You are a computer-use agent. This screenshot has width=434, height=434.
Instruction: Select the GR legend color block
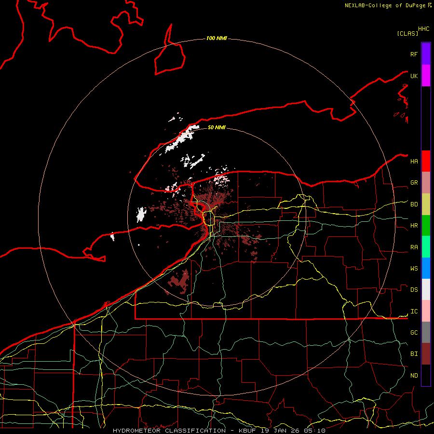426,183
